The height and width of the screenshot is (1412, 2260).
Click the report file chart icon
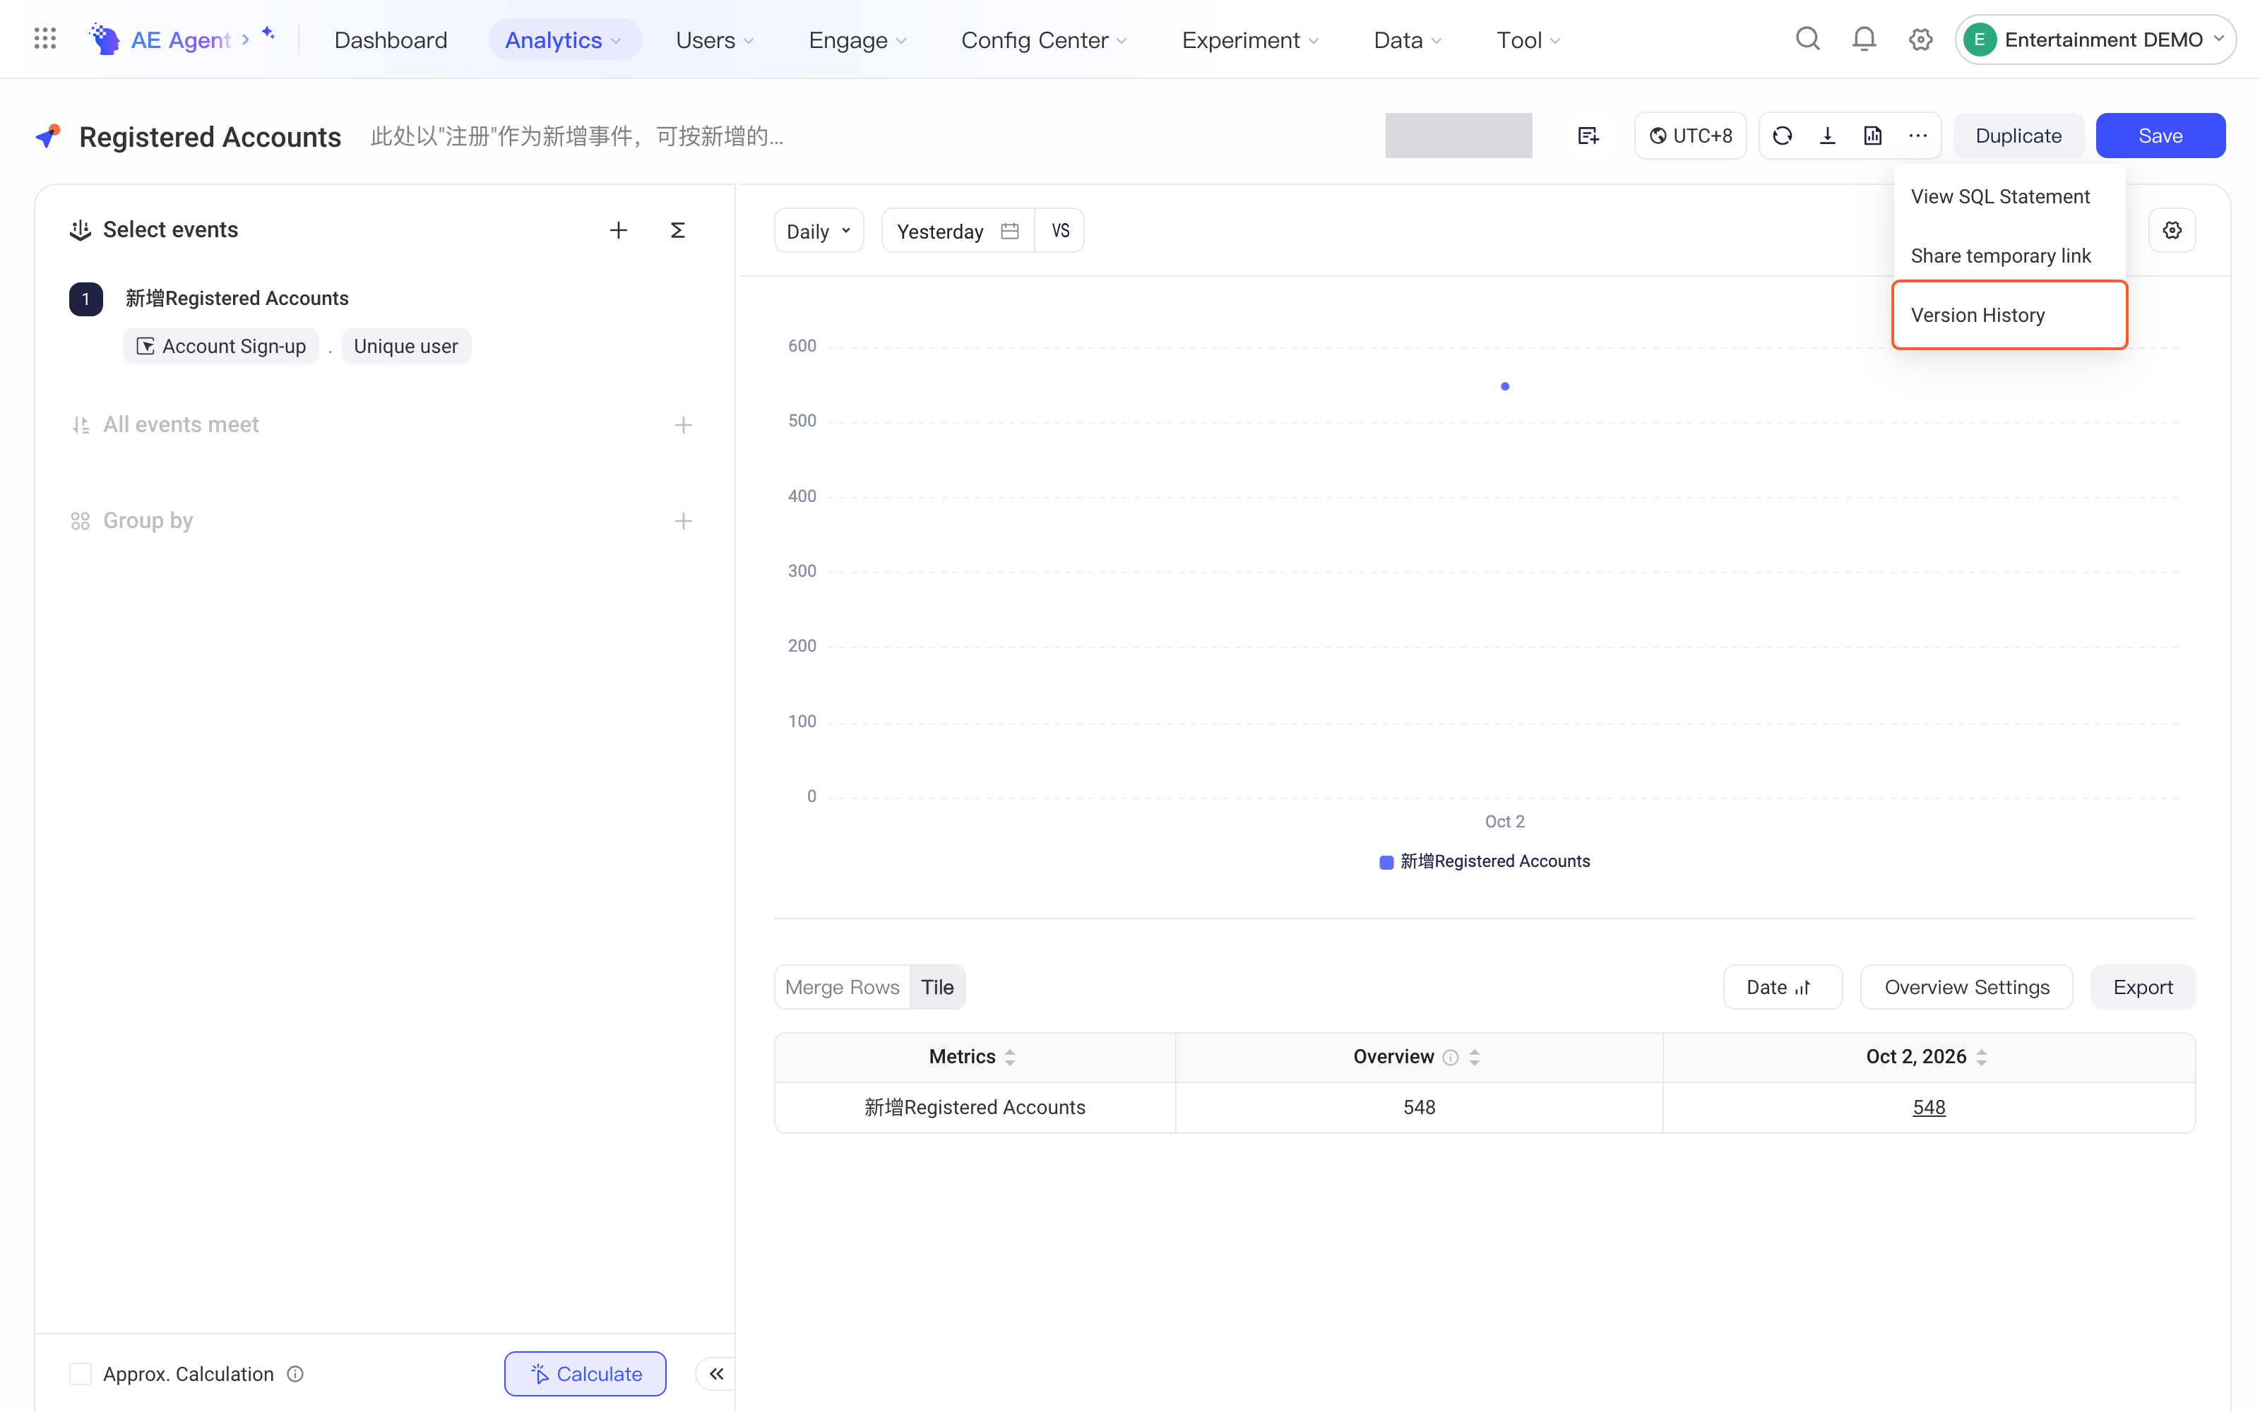[x=1872, y=136]
